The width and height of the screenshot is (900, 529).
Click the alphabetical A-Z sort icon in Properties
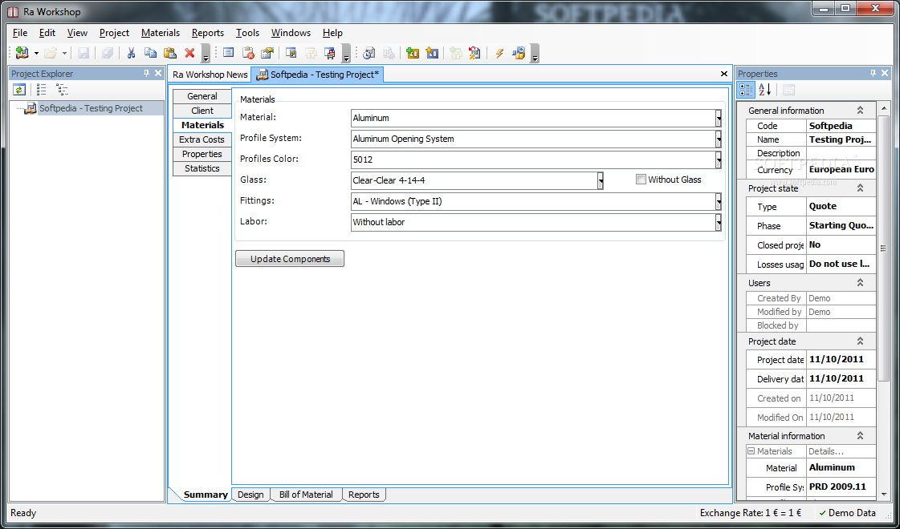[764, 90]
